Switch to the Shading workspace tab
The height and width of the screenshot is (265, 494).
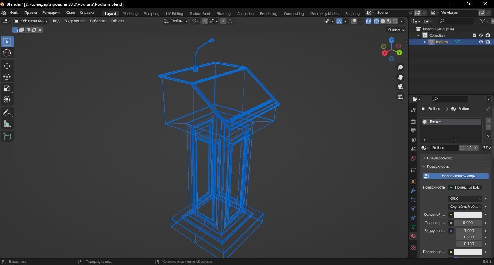click(223, 13)
